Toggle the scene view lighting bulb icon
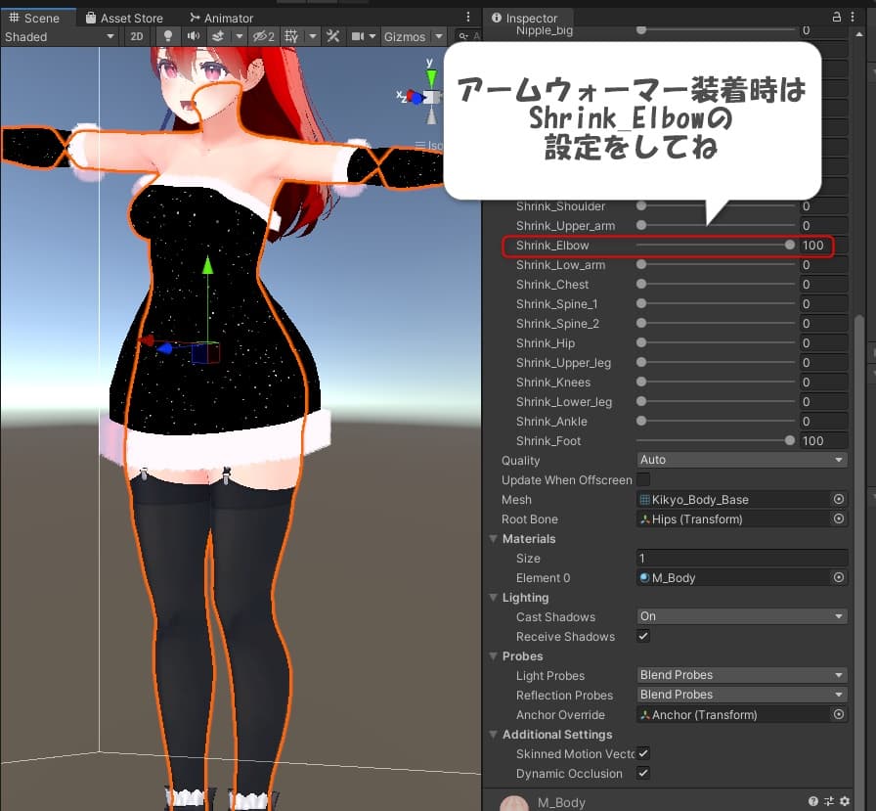The width and height of the screenshot is (876, 811). pyautogui.click(x=166, y=36)
